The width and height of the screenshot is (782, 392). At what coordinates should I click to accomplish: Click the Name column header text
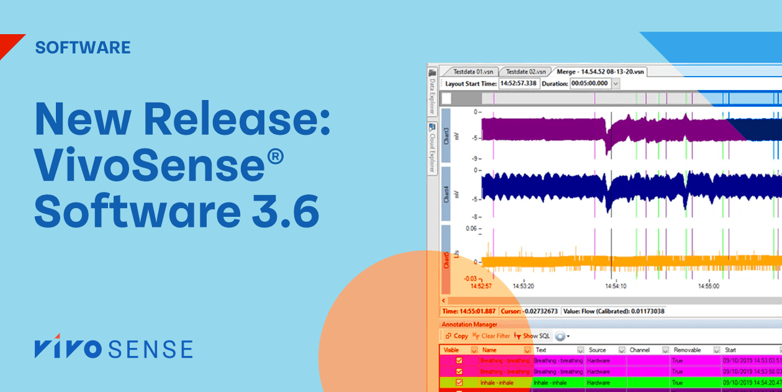point(489,350)
